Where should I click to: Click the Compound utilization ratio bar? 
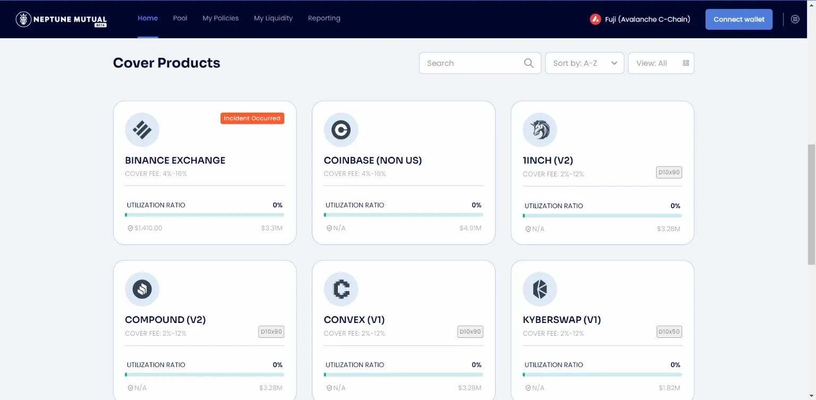(x=205, y=375)
